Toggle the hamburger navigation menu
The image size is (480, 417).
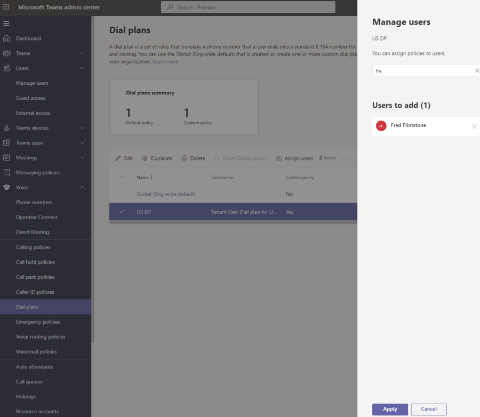pos(6,23)
